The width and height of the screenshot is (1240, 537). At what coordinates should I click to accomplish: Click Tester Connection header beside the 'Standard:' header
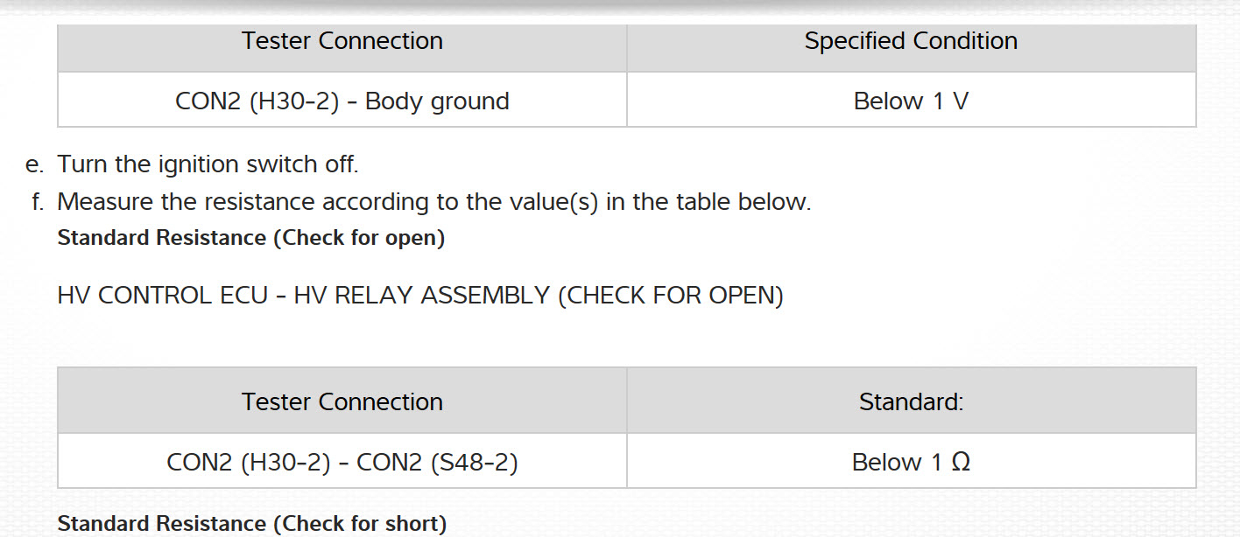coord(342,402)
